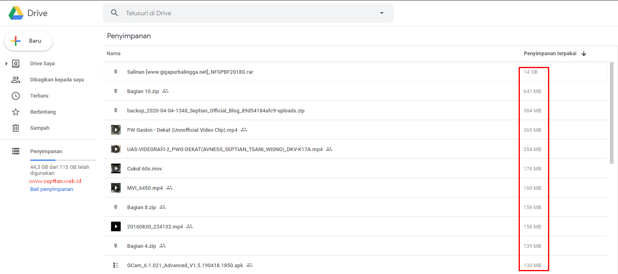618x274 pixels.
Task: Expand the Drive Saya tree item
Action: tap(6, 63)
